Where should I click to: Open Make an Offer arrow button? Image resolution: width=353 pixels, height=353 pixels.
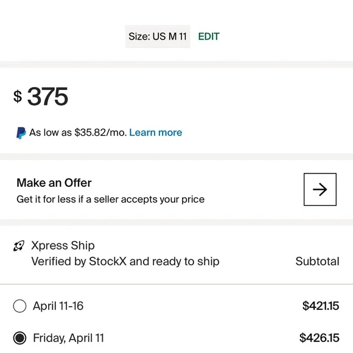pyautogui.click(x=320, y=189)
